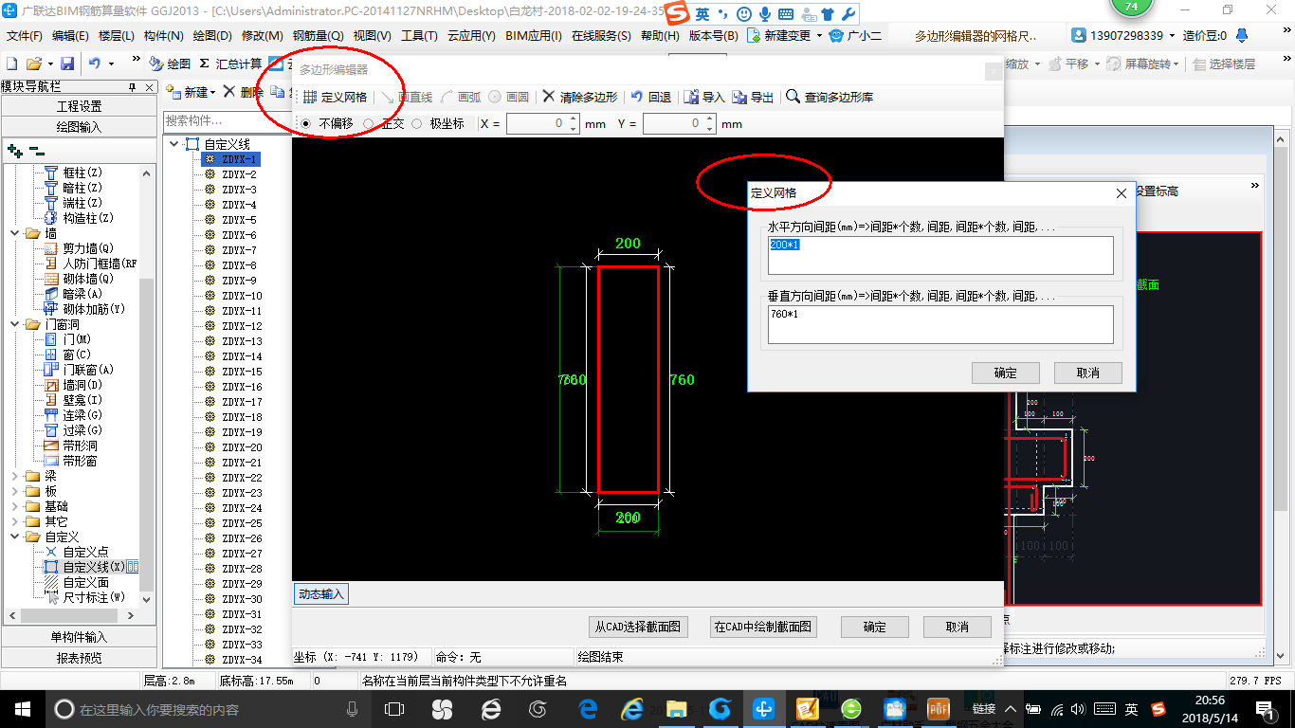Click 汇总计算 summary calculation
Screen dimensions: 1295x728
[x=230, y=64]
